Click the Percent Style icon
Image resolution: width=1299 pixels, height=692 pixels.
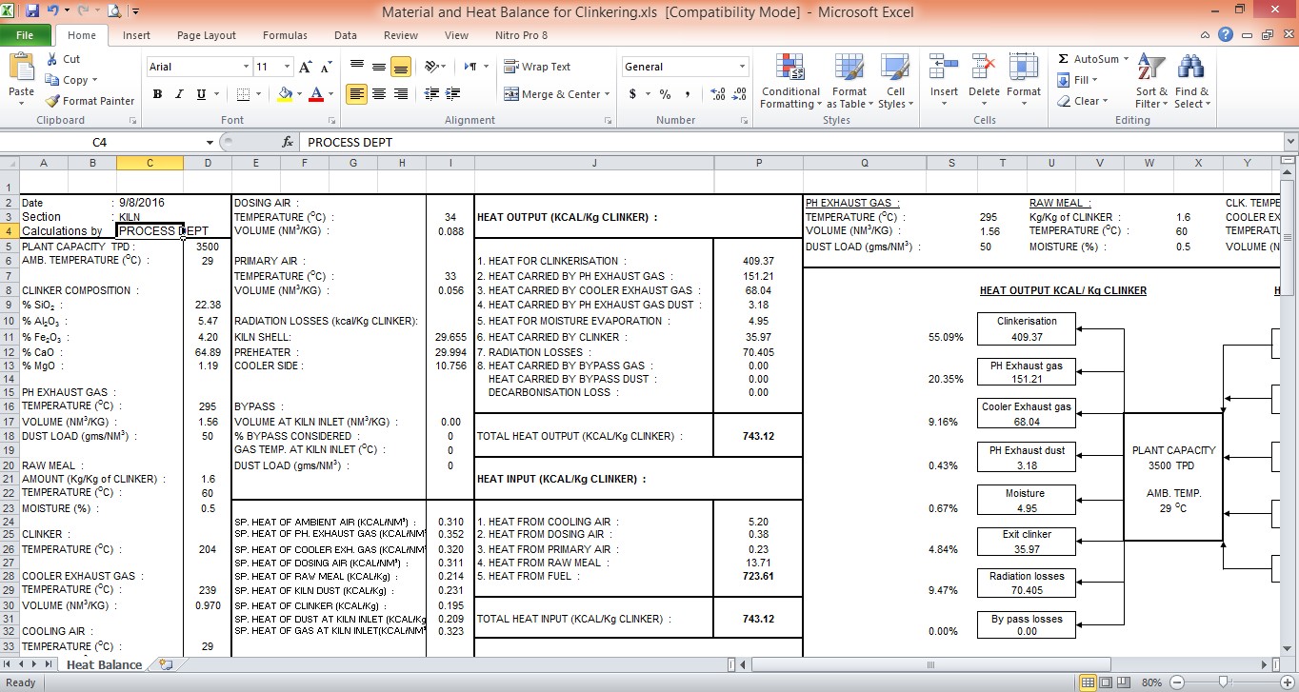click(665, 94)
